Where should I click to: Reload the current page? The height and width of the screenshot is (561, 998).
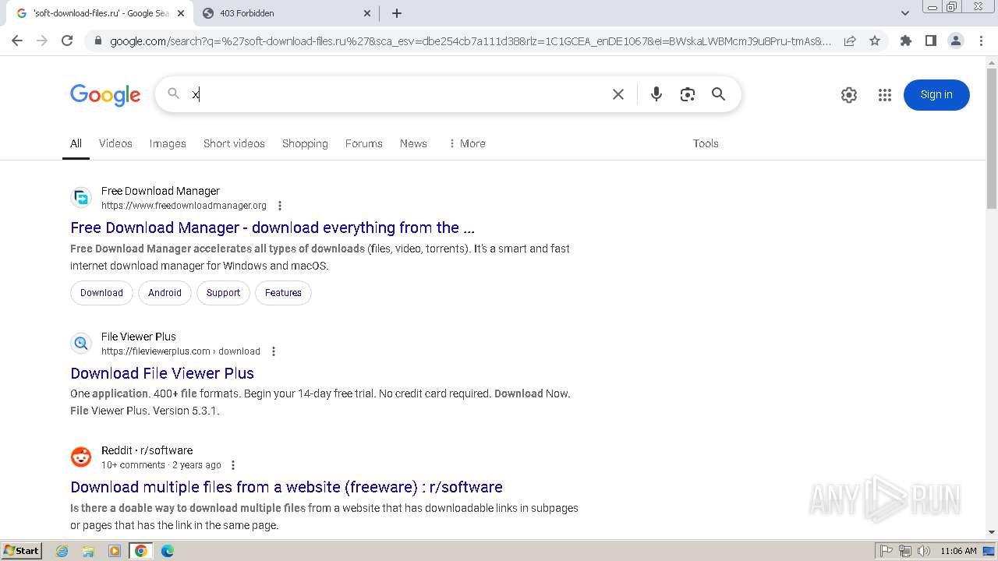click(x=67, y=41)
